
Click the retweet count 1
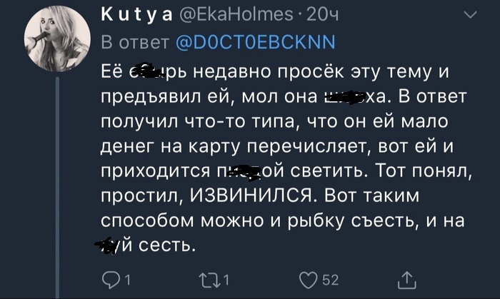(x=226, y=280)
